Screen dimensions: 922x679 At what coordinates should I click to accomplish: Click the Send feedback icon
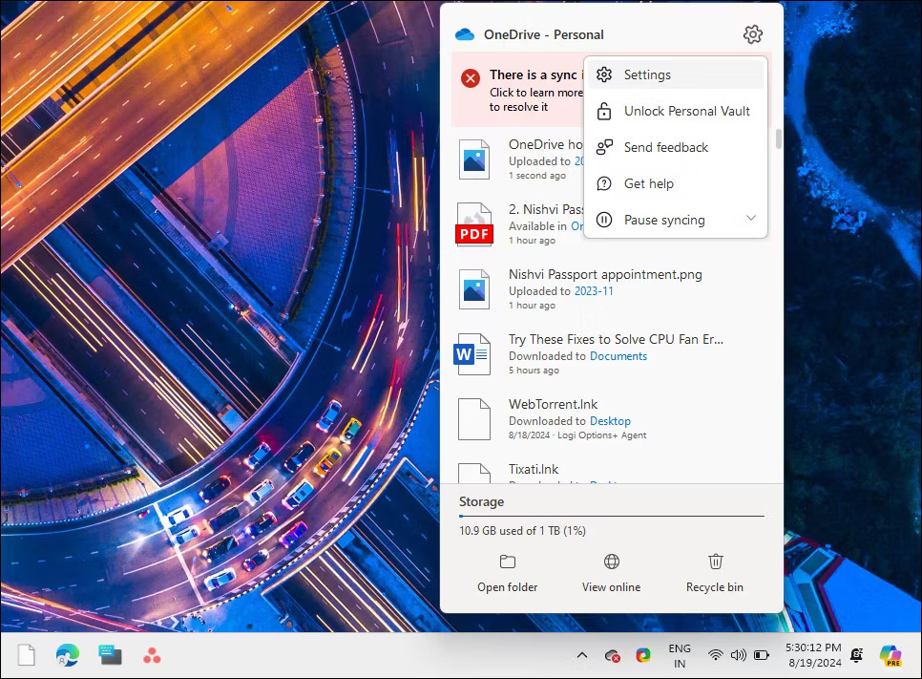coord(605,147)
